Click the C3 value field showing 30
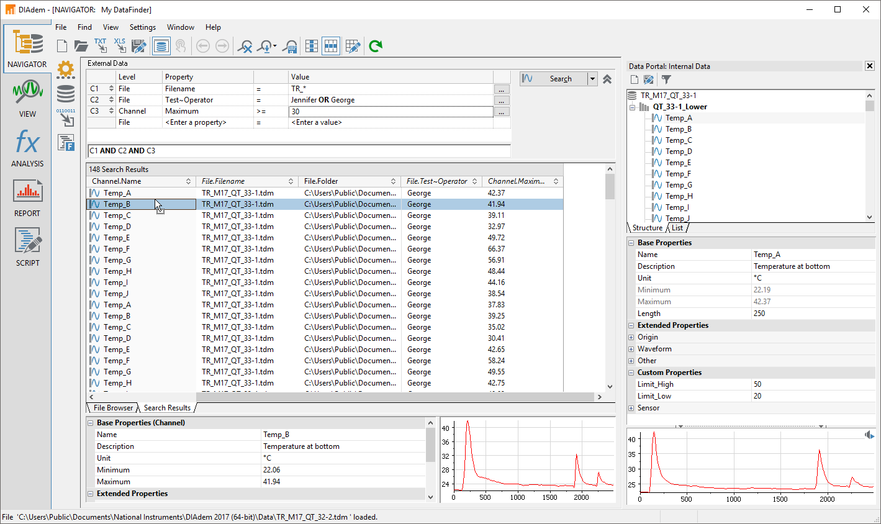Viewport: 881px width, 524px height. click(x=391, y=112)
